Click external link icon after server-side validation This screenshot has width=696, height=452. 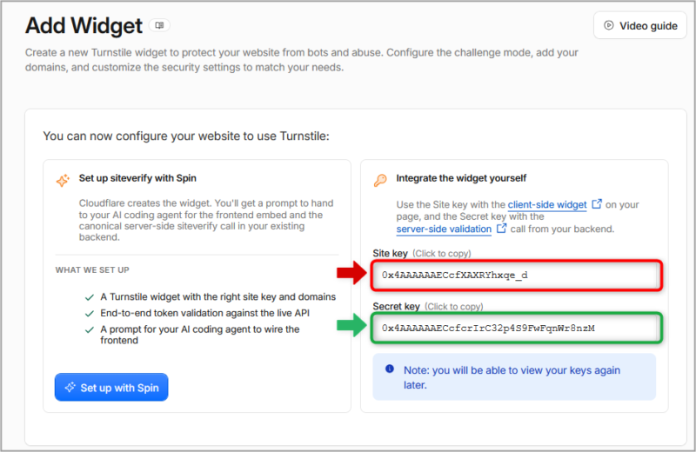tap(502, 229)
